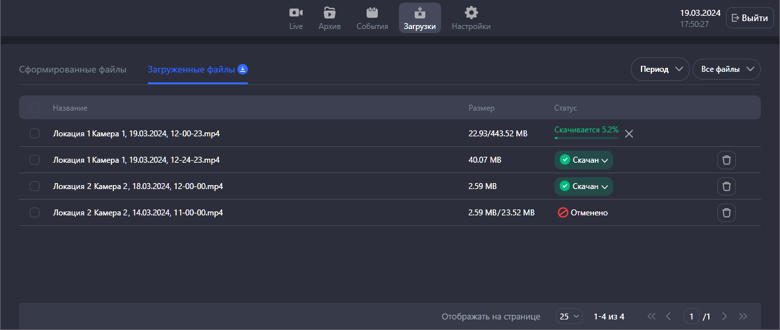Delete the 12-24-23.mp4 file using trash icon

coord(726,160)
